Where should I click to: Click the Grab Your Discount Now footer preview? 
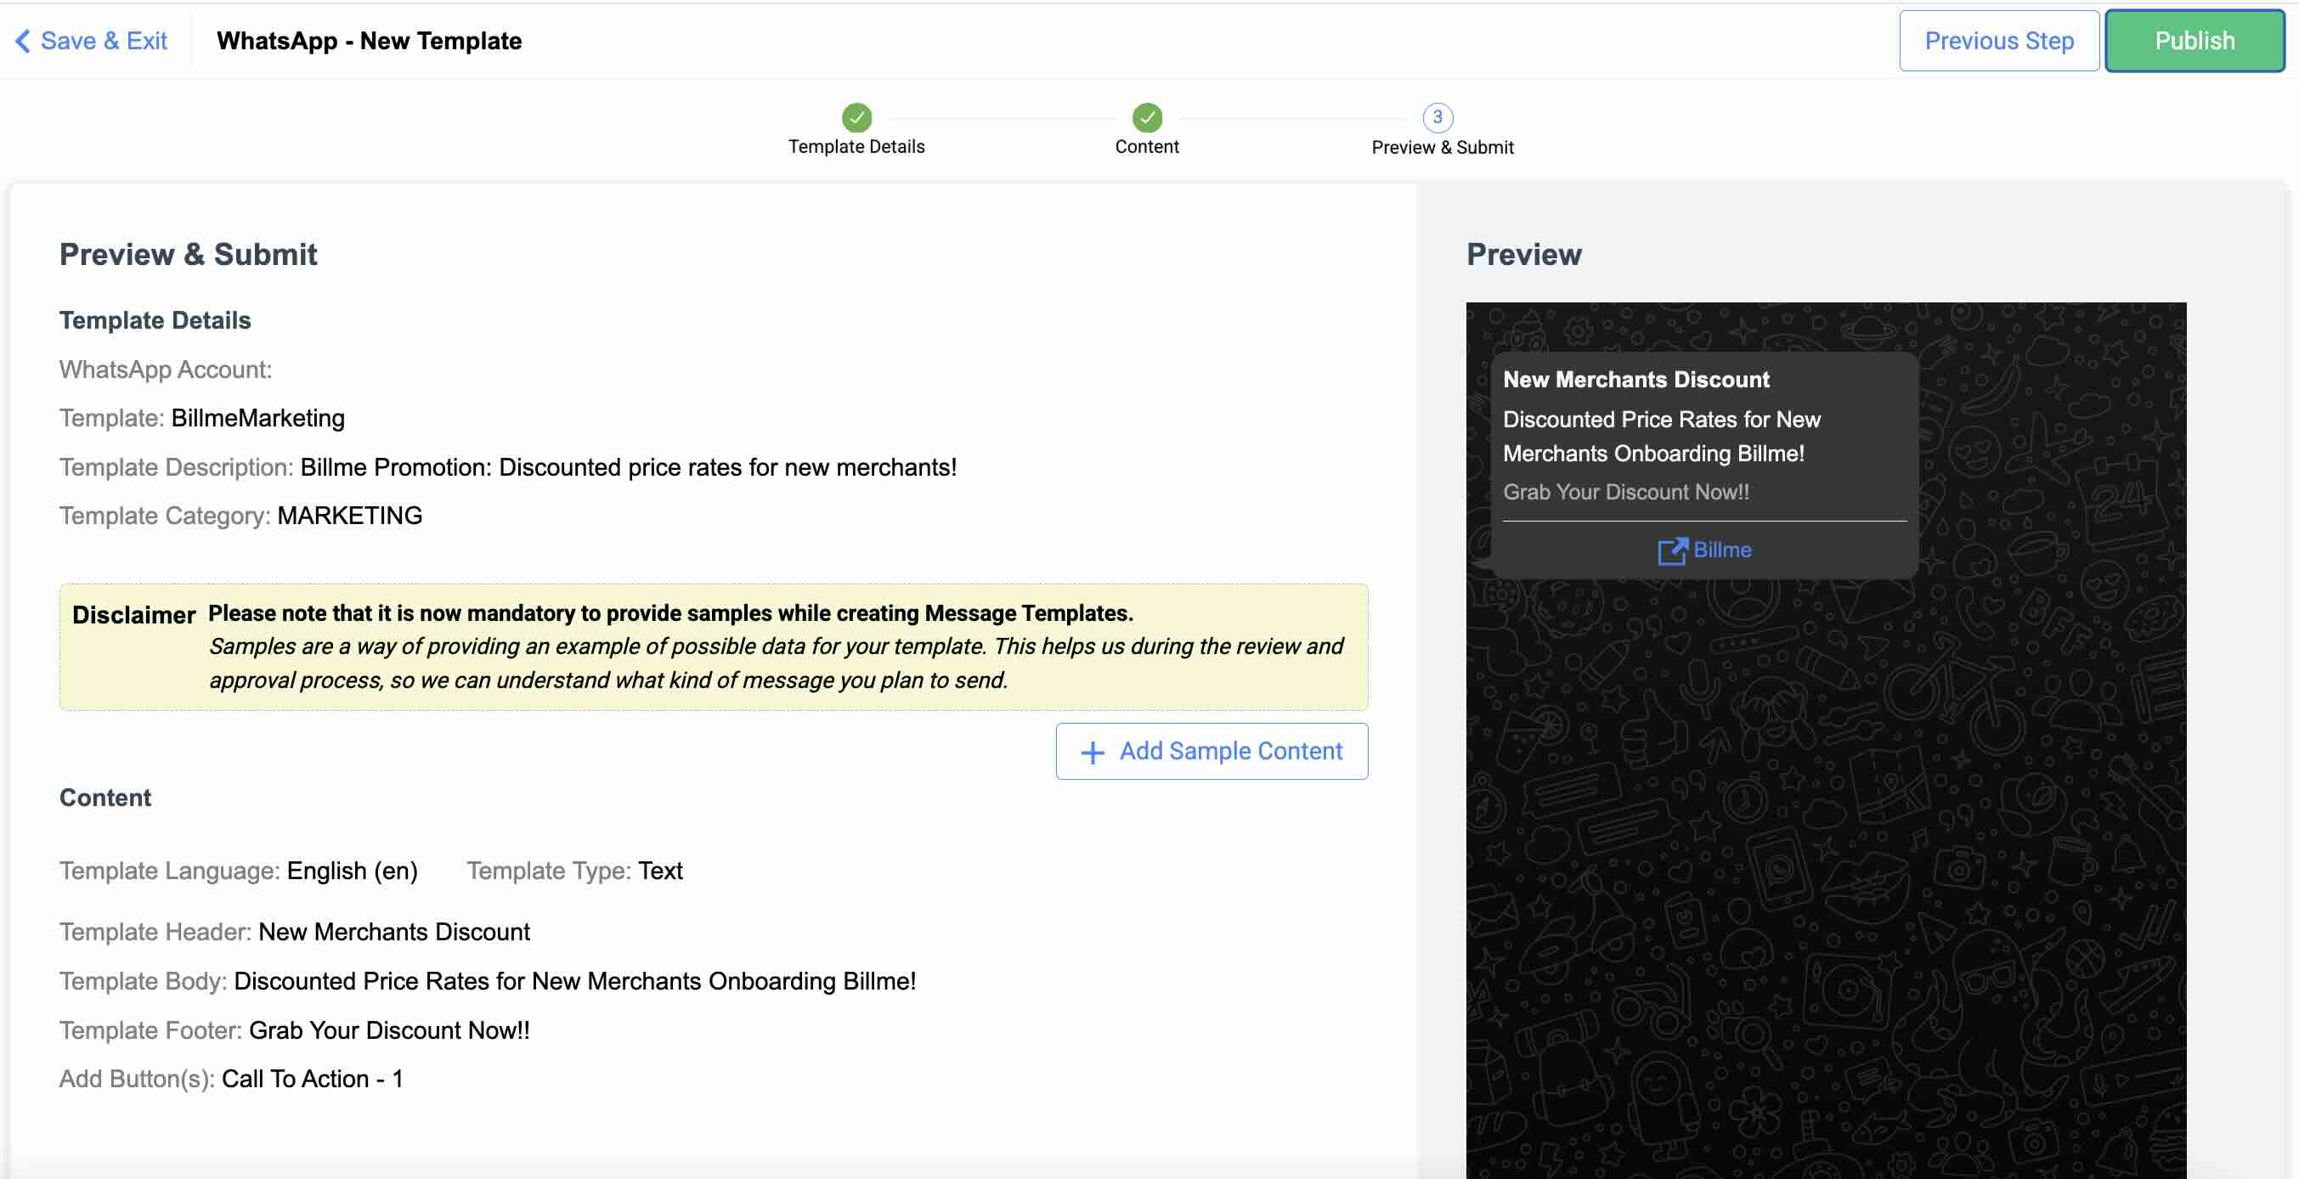[1625, 492]
